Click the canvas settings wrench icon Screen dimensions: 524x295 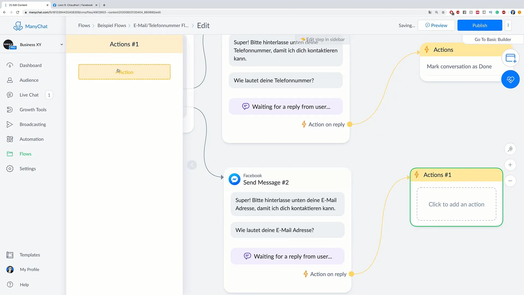pos(511,149)
